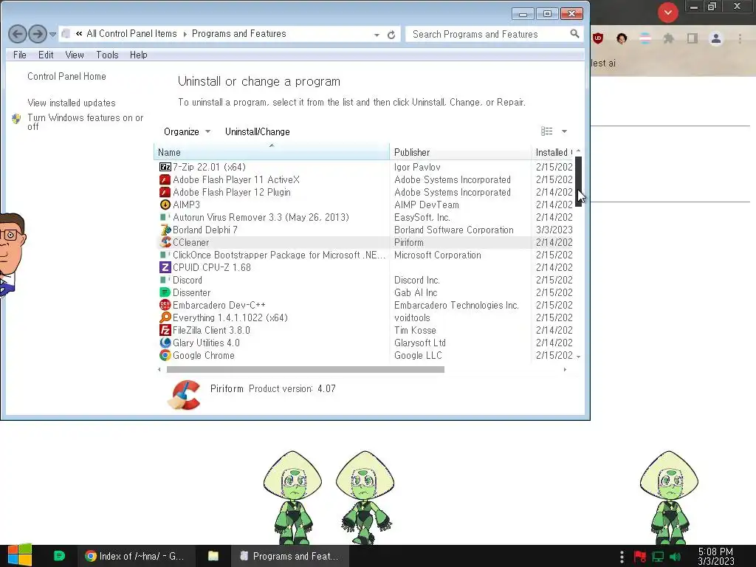Image resolution: width=756 pixels, height=567 pixels.
Task: Click the Uninstall/Change button
Action: click(x=258, y=131)
